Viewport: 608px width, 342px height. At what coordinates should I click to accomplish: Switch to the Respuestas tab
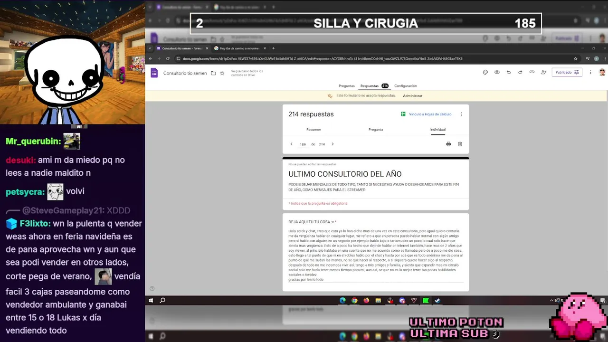(374, 86)
